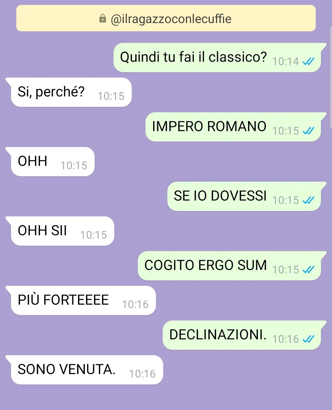Tap the blue check marks on 'DECLINAZIONI.'
The height and width of the screenshot is (410, 332).
pyautogui.click(x=308, y=339)
